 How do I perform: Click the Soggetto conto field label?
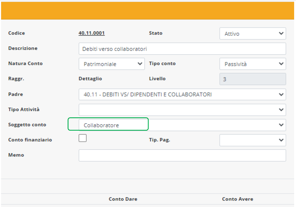[x=27, y=125]
